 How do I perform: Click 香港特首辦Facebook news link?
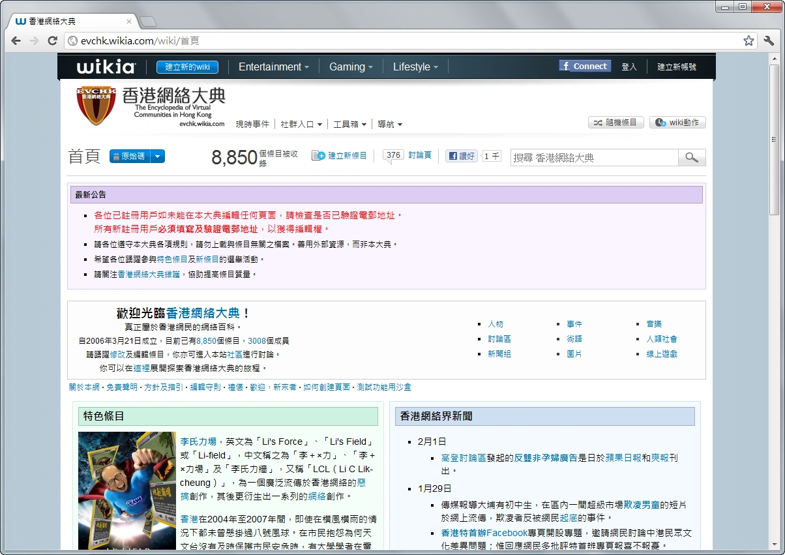[484, 533]
